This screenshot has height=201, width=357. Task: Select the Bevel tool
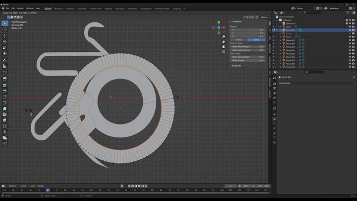[4, 91]
